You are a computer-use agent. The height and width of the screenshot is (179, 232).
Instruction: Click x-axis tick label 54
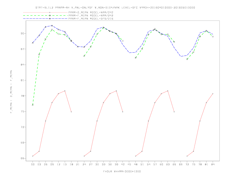149,164
